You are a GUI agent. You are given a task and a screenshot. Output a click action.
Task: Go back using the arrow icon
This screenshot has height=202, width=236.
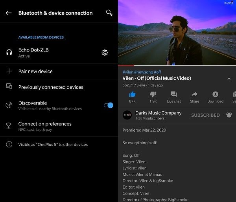click(9, 13)
